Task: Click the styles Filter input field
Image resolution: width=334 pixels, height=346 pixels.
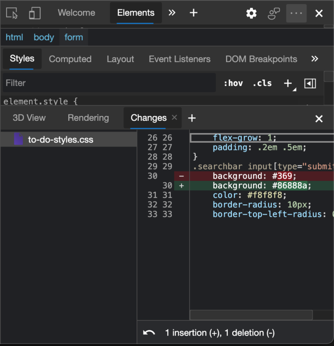Action: pos(109,83)
